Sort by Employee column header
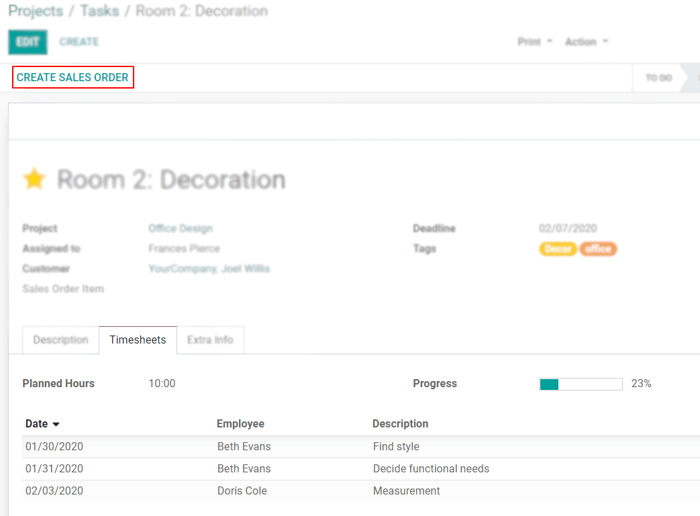This screenshot has width=700, height=516. pos(240,424)
